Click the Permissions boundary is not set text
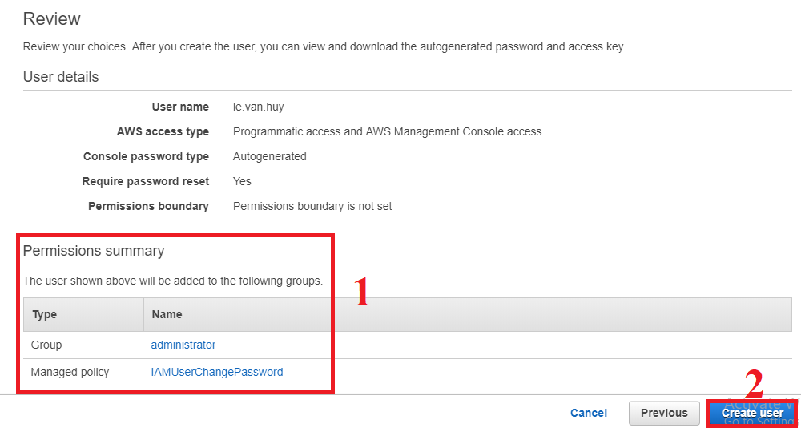 click(x=312, y=206)
